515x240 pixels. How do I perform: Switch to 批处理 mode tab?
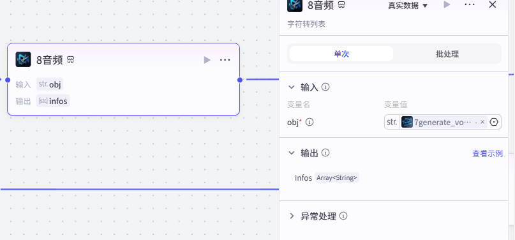pyautogui.click(x=447, y=54)
